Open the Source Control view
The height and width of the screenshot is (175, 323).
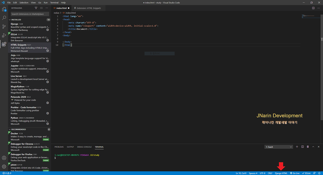click(x=4, y=27)
